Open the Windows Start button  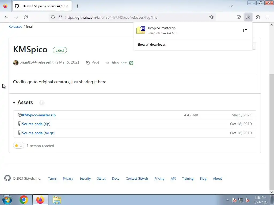7,200
